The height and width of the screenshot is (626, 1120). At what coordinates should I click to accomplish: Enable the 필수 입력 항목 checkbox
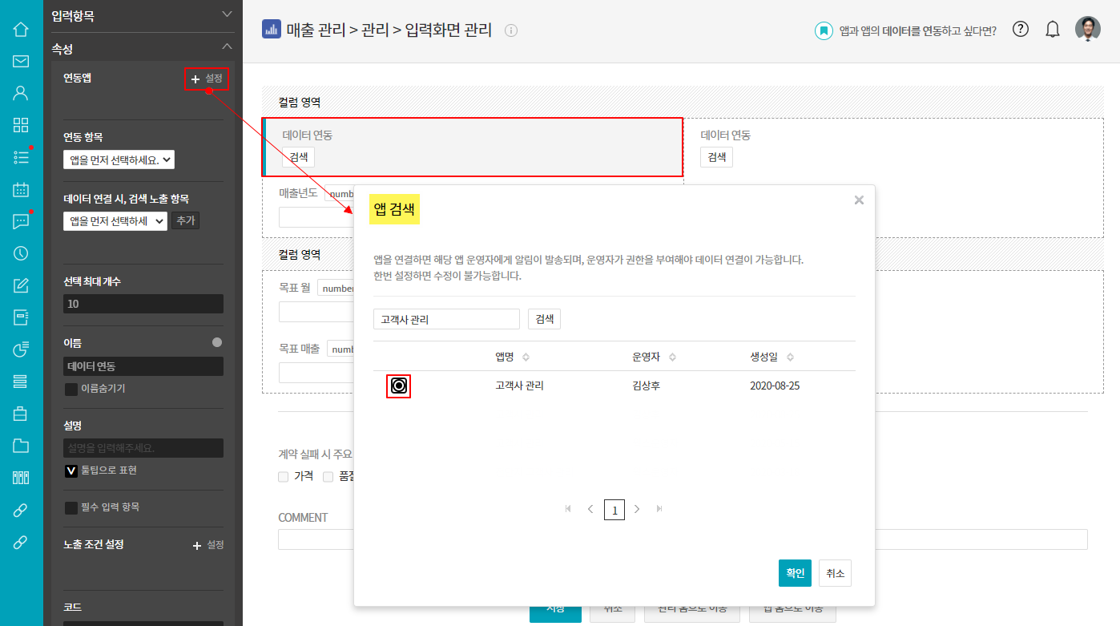point(71,507)
